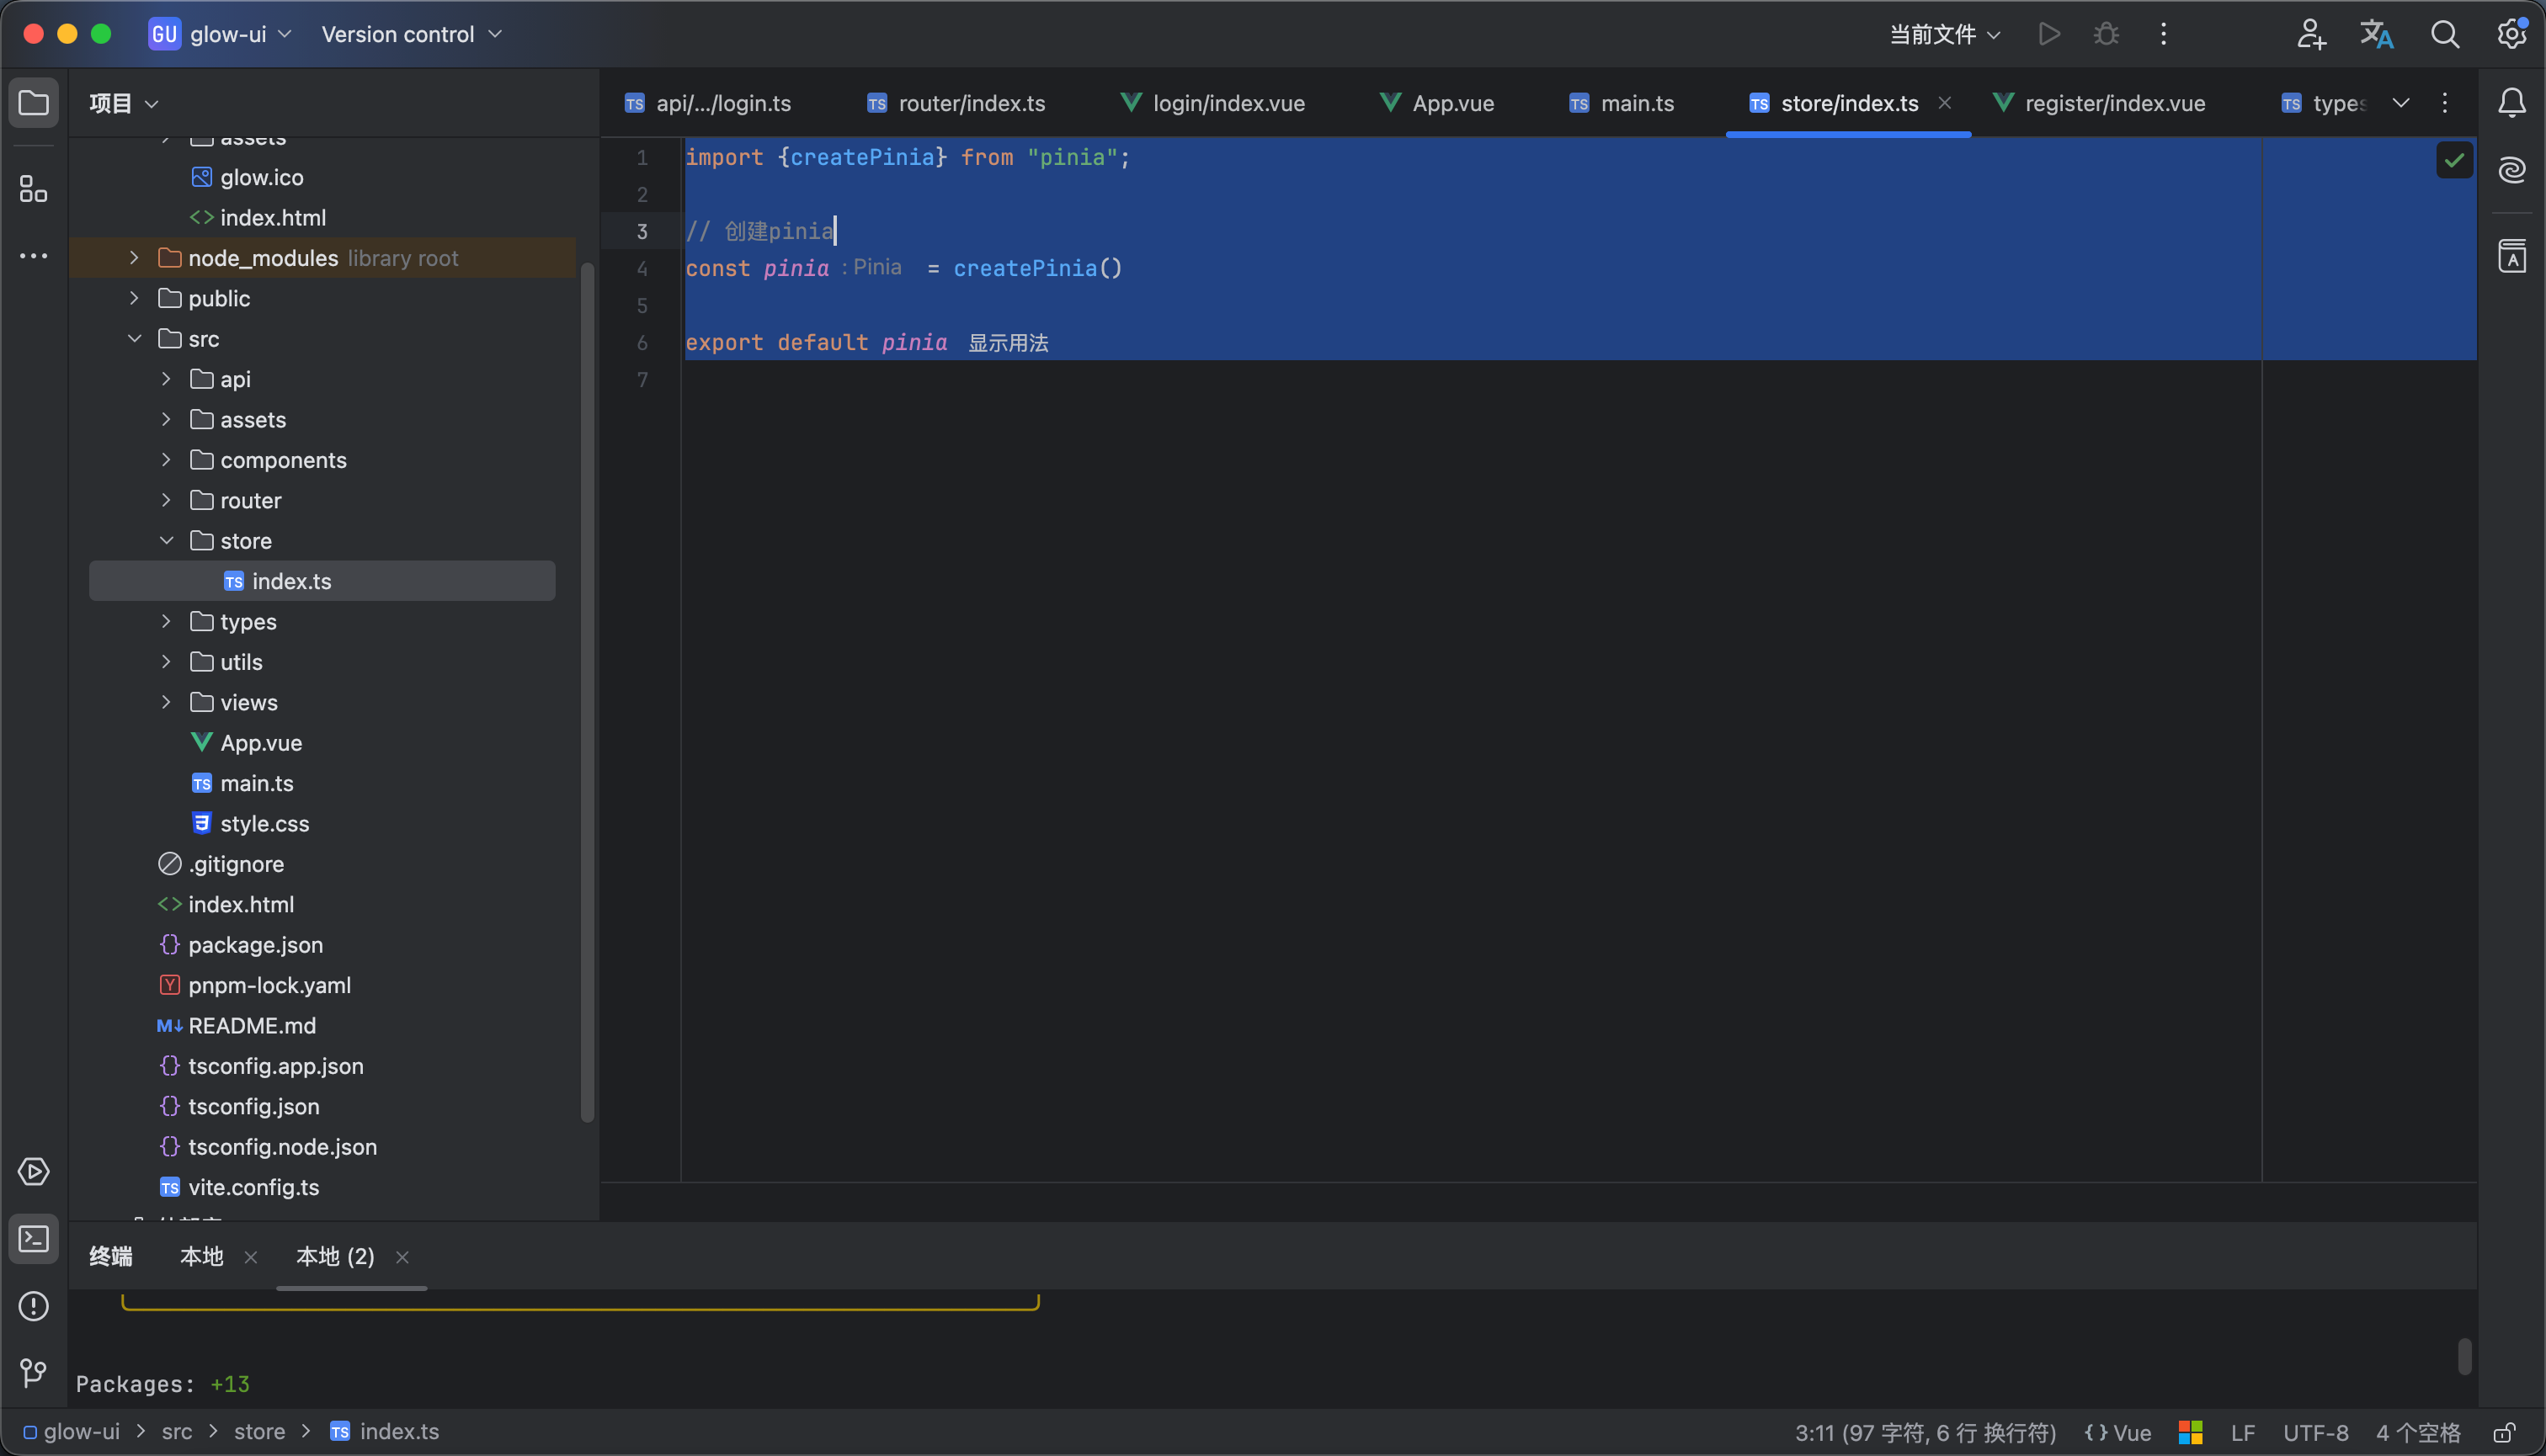The height and width of the screenshot is (1456, 2546).
Task: Collapse the store folder
Action: click(166, 541)
